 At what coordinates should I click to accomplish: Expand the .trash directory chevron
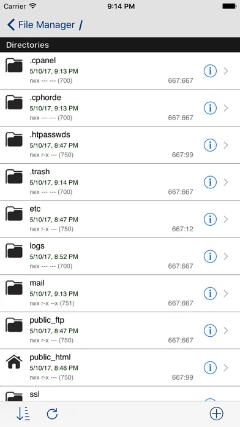point(226,182)
